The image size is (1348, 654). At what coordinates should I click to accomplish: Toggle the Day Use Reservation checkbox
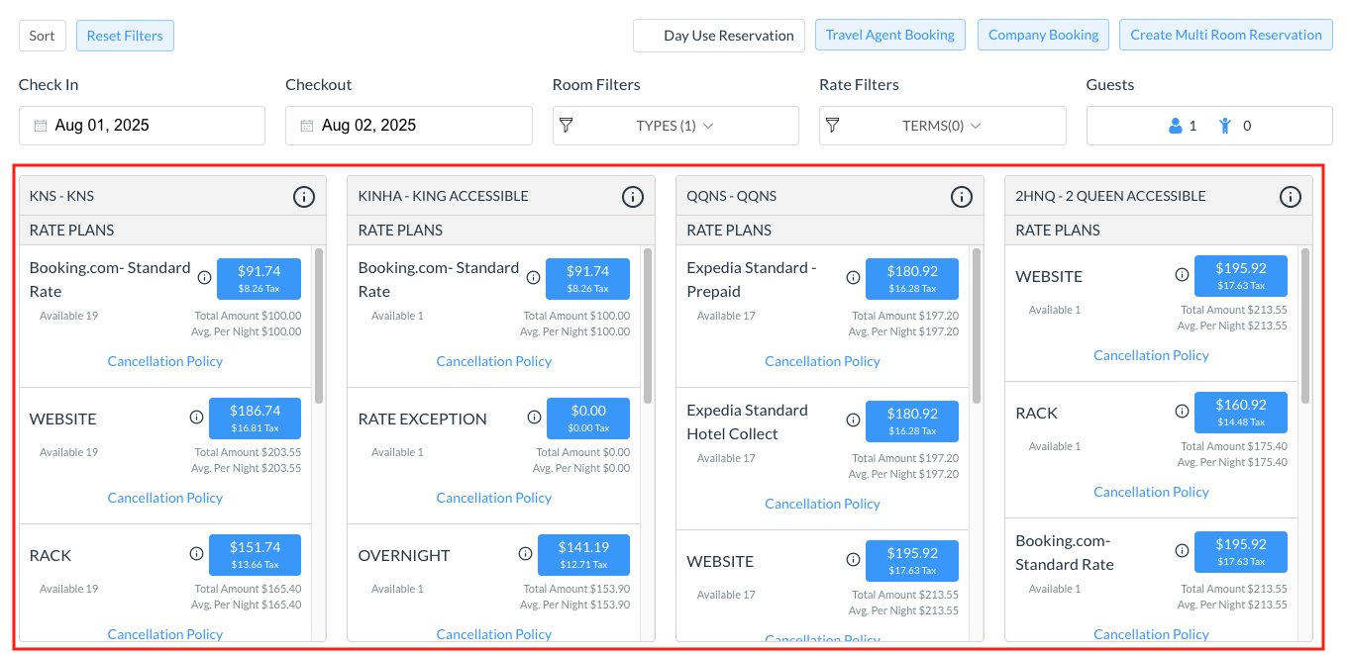pos(650,36)
